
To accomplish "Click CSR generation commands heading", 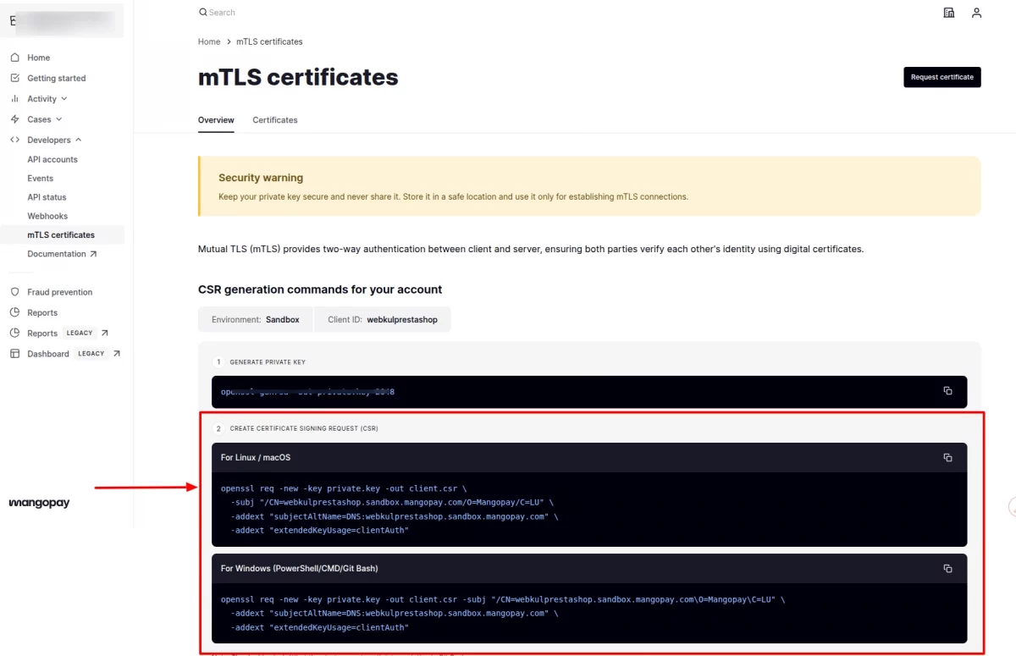I will 320,289.
